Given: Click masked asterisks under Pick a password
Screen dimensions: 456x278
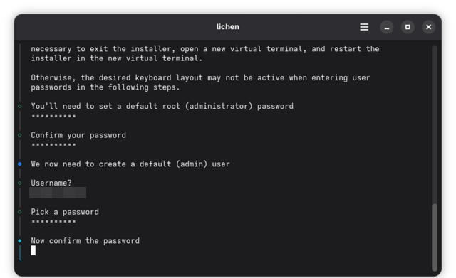Looking at the screenshot, I should pos(53,221).
